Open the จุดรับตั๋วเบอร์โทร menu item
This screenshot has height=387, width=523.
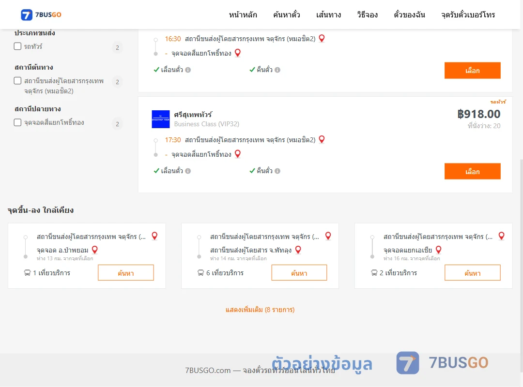click(x=468, y=15)
